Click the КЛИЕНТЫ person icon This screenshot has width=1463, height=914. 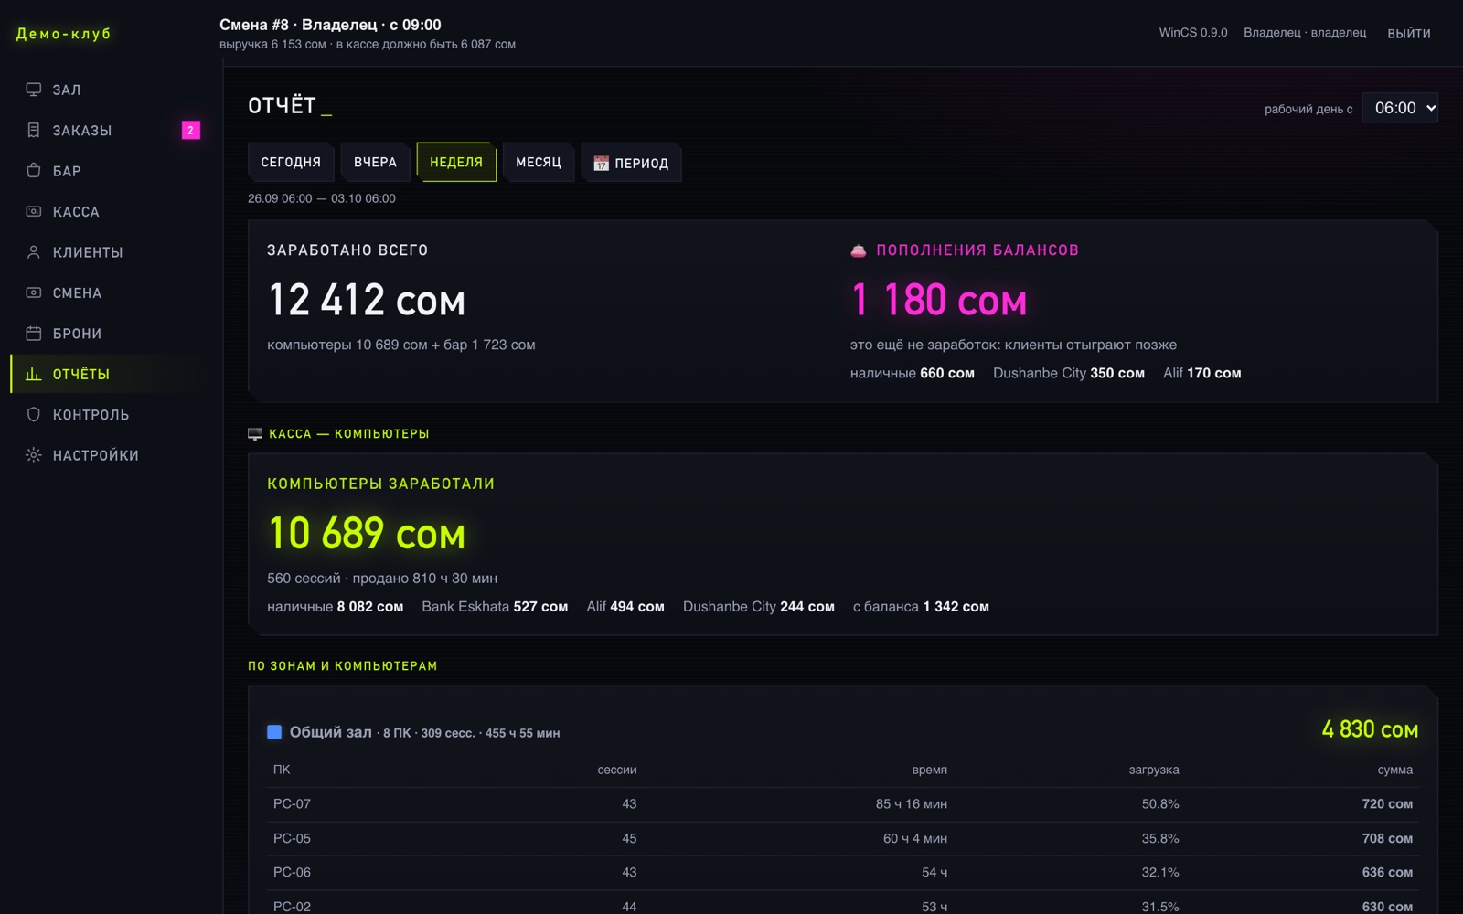[x=34, y=252]
